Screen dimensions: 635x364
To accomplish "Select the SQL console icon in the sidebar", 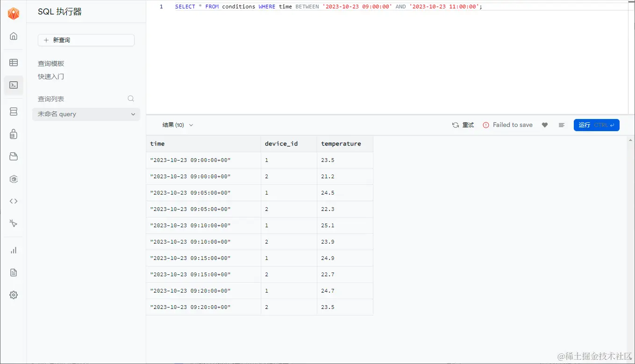I will 14,85.
